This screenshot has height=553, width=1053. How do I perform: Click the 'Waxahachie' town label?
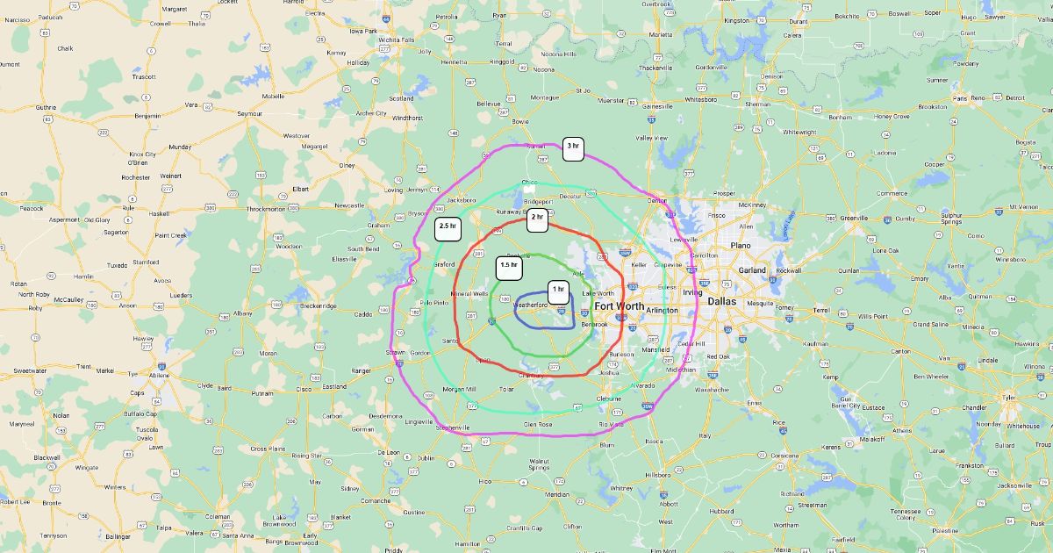click(x=712, y=389)
